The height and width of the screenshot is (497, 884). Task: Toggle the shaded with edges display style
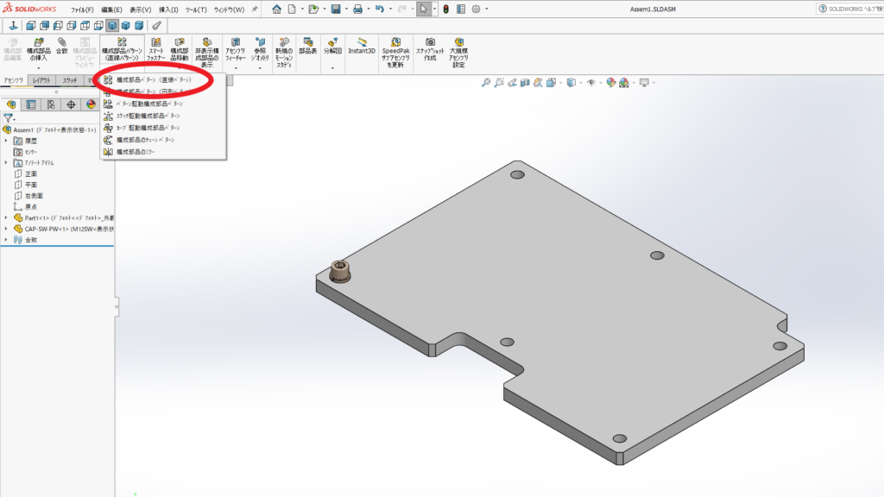[112, 25]
